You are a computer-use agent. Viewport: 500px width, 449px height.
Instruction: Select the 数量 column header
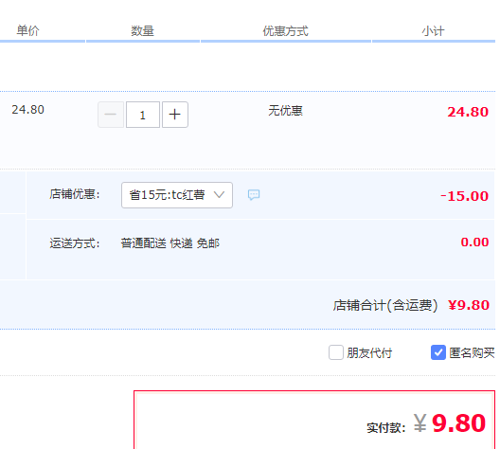point(143,31)
